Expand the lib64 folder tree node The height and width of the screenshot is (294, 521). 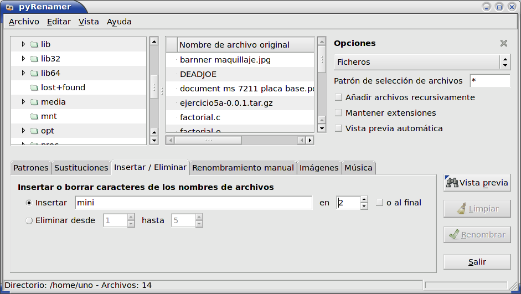pyautogui.click(x=23, y=73)
